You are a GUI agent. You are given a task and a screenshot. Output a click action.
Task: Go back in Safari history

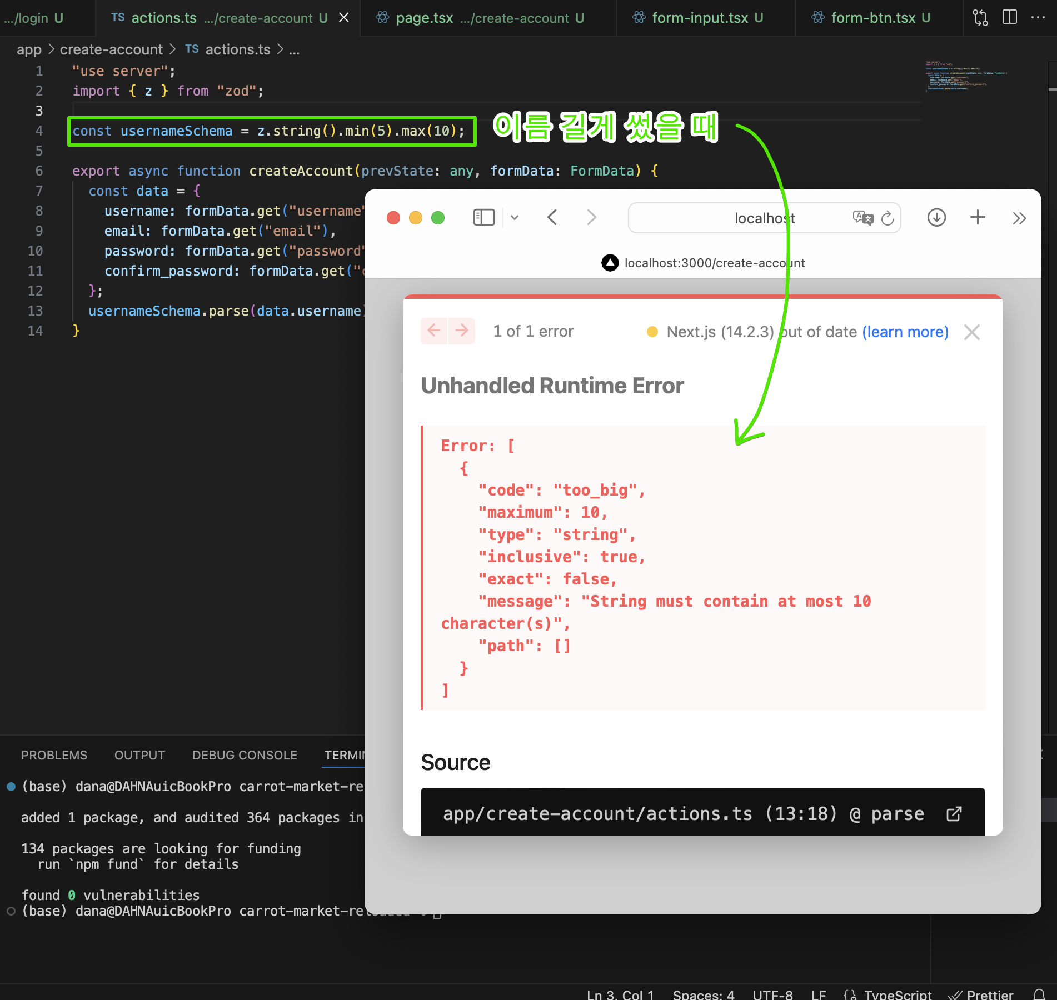point(552,218)
